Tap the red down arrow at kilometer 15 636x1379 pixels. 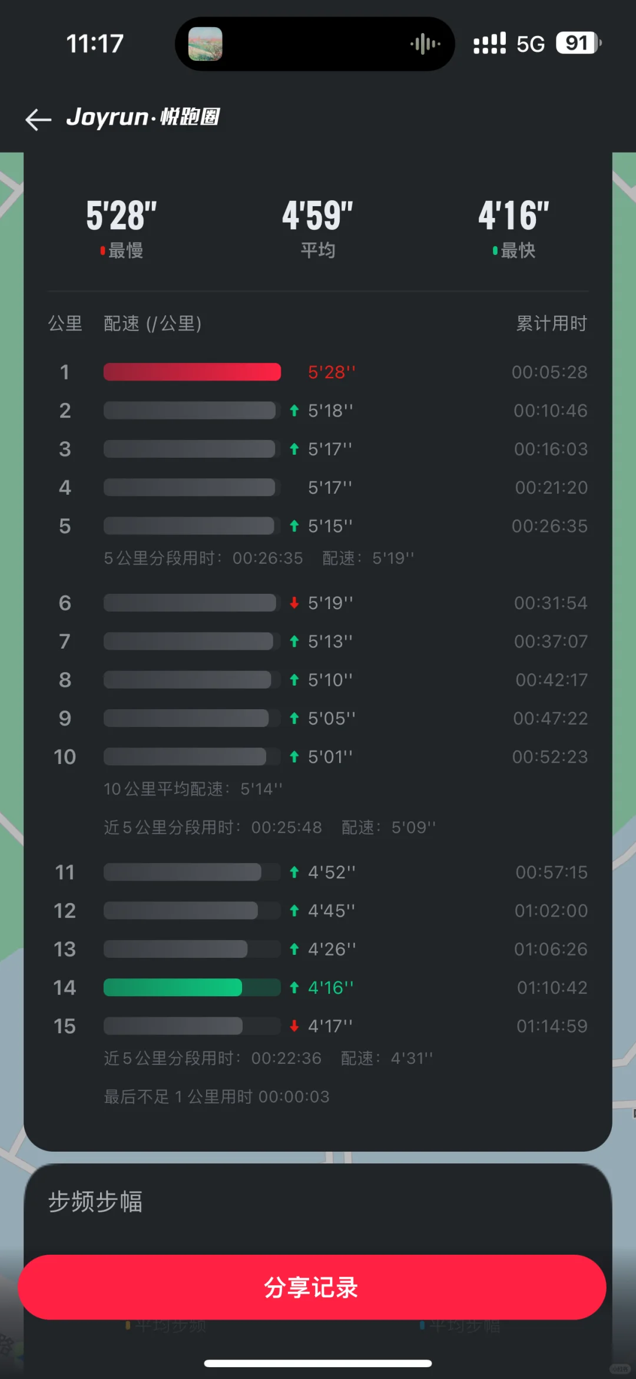point(294,1026)
